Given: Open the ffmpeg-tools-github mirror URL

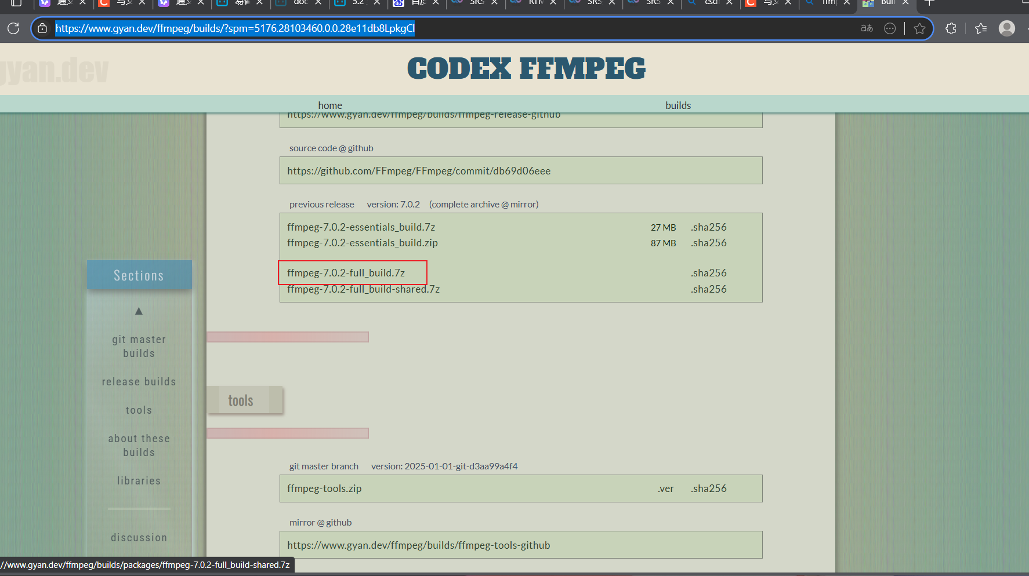Looking at the screenshot, I should pos(418,545).
